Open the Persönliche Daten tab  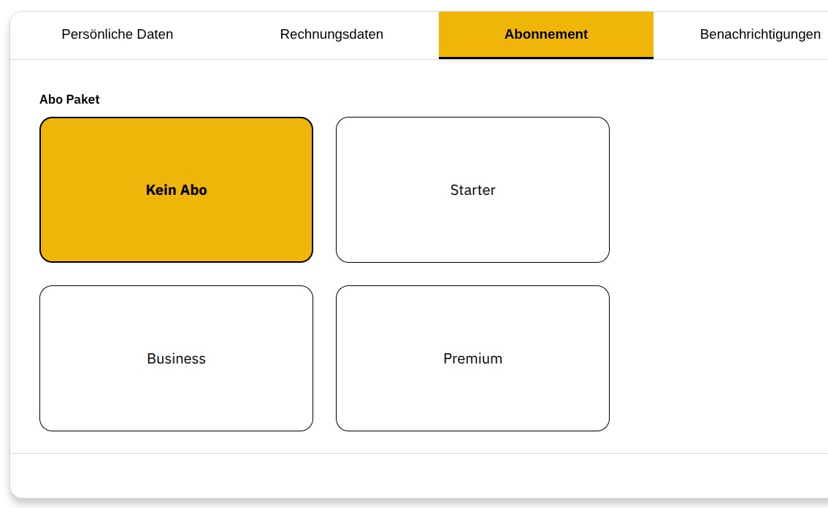coord(118,34)
